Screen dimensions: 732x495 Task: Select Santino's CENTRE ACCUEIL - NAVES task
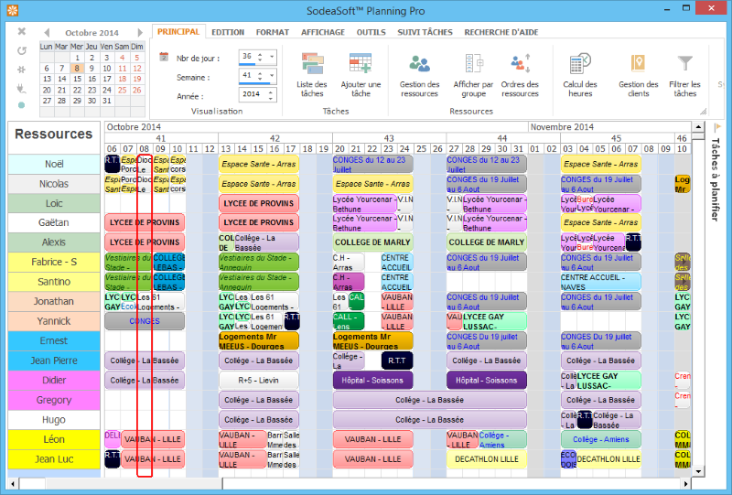(x=600, y=282)
